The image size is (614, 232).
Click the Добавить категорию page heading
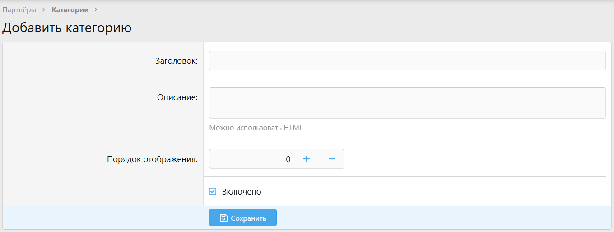[67, 28]
